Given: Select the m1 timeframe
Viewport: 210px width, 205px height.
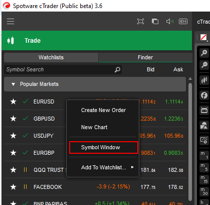Looking at the screenshot, I should tap(204, 155).
